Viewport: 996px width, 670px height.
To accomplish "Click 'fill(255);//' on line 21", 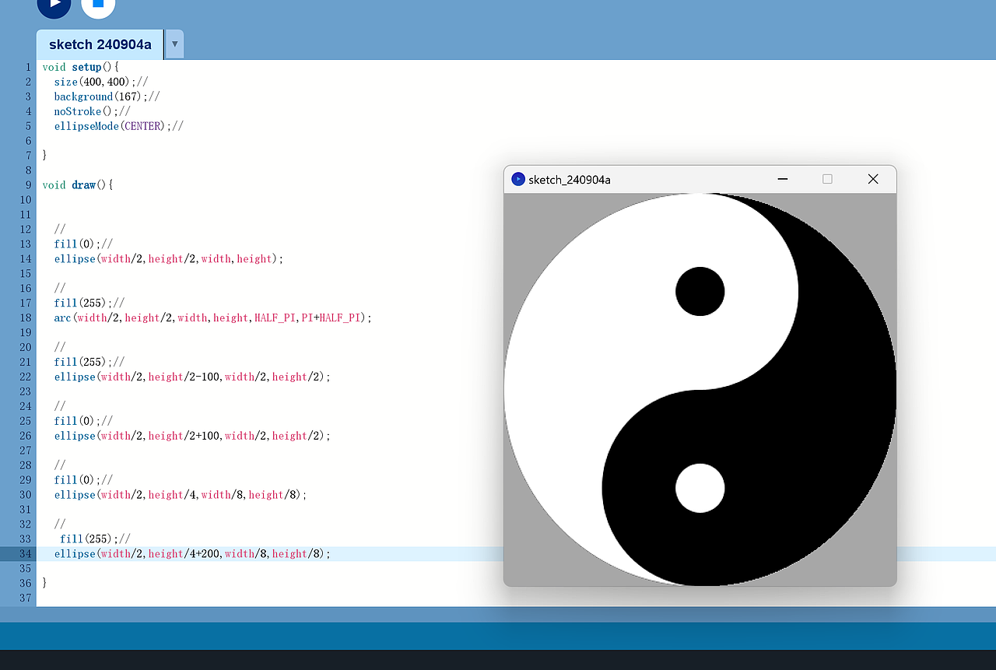I will pos(89,363).
